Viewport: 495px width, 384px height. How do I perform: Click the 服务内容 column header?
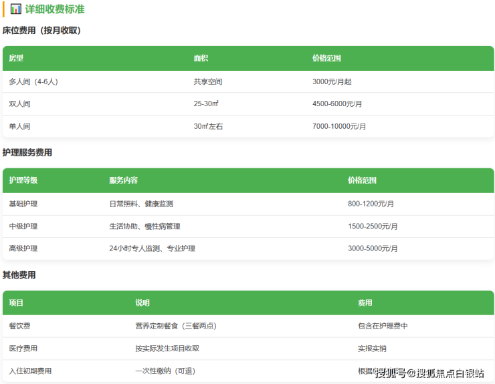point(123,181)
